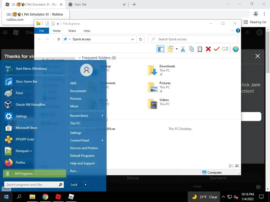Click the Windows Start button on taskbar
This screenshot has width=270, height=202.
(6, 197)
